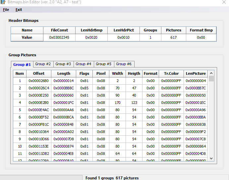Select the FileConst value 0x03002345 cell
This screenshot has width=229, height=180.
click(59, 37)
